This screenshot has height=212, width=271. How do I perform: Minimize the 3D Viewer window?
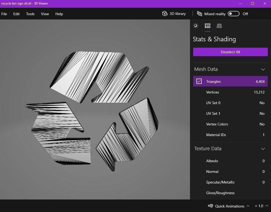pyautogui.click(x=240, y=3)
